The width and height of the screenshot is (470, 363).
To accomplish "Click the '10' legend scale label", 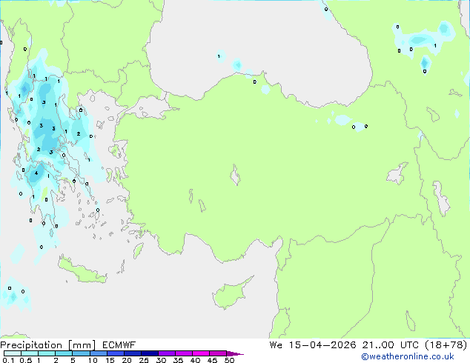I will pyautogui.click(x=93, y=360).
